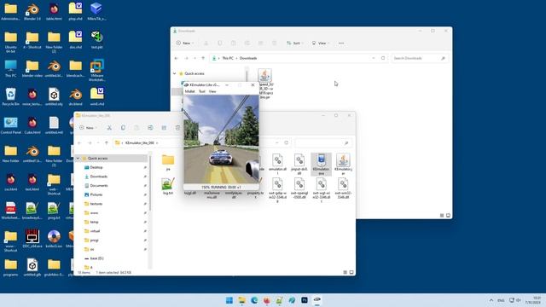546x307 pixels.
Task: Switch Downloads window to large icons view
Action: (448, 216)
